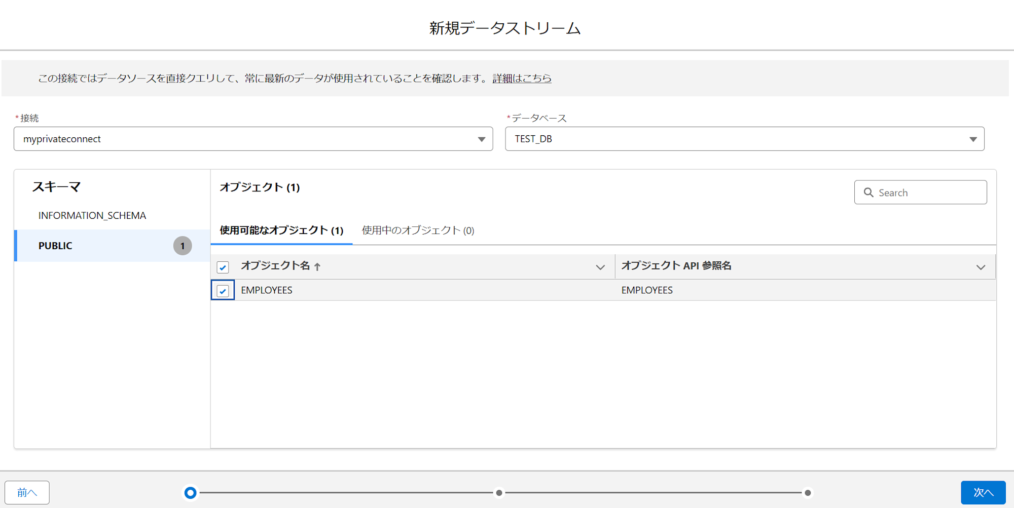The width and height of the screenshot is (1014, 508).
Task: Click the badge count on PUBLIC schema
Action: 183,246
